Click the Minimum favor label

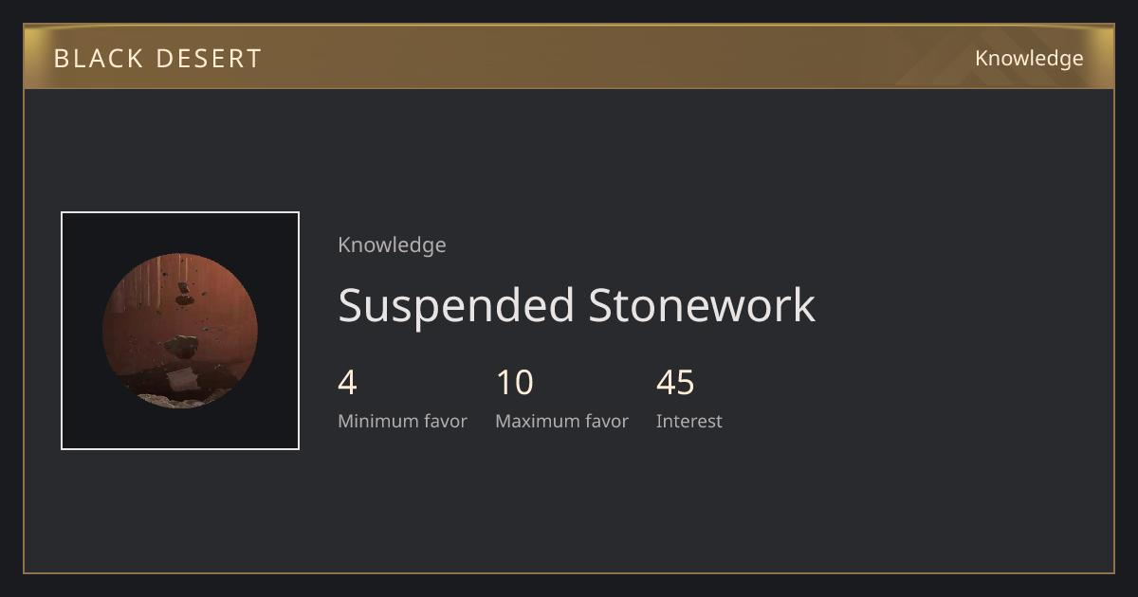tap(402, 422)
